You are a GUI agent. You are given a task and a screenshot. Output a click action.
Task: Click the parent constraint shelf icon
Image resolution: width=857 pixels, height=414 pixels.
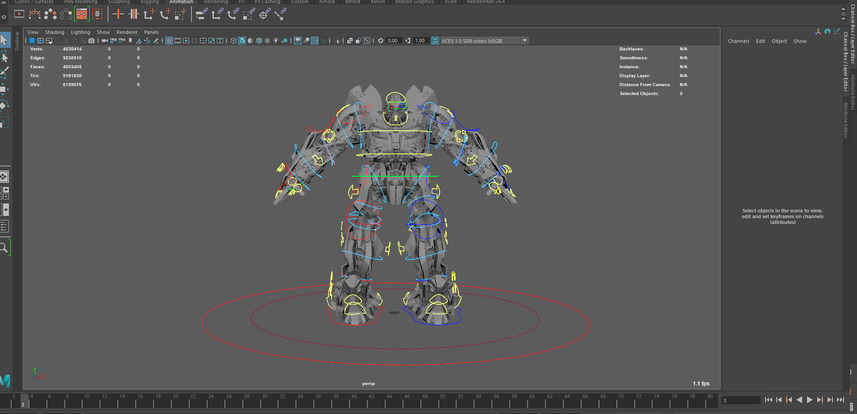201,14
